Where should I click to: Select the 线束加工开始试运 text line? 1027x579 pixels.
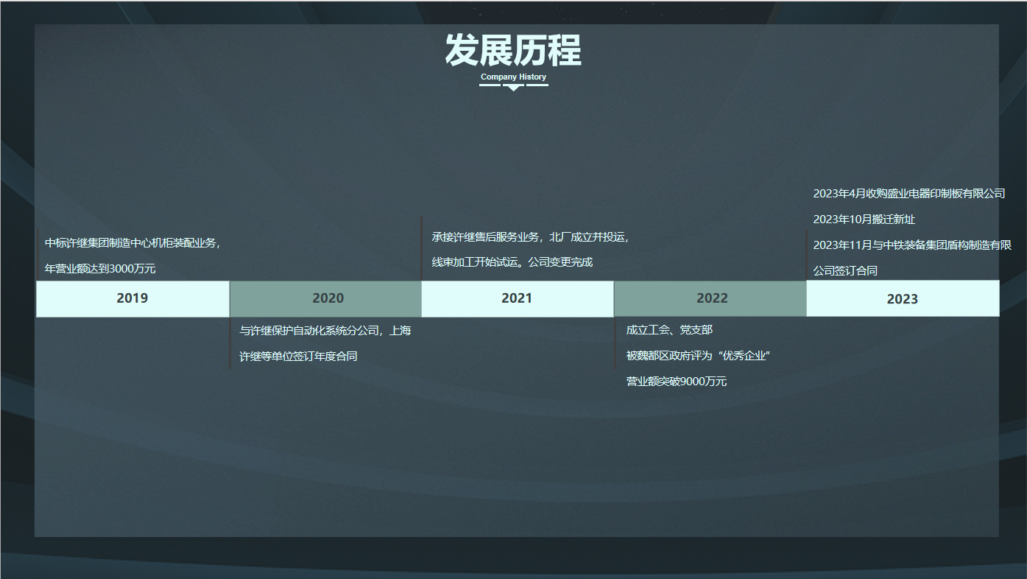512,262
